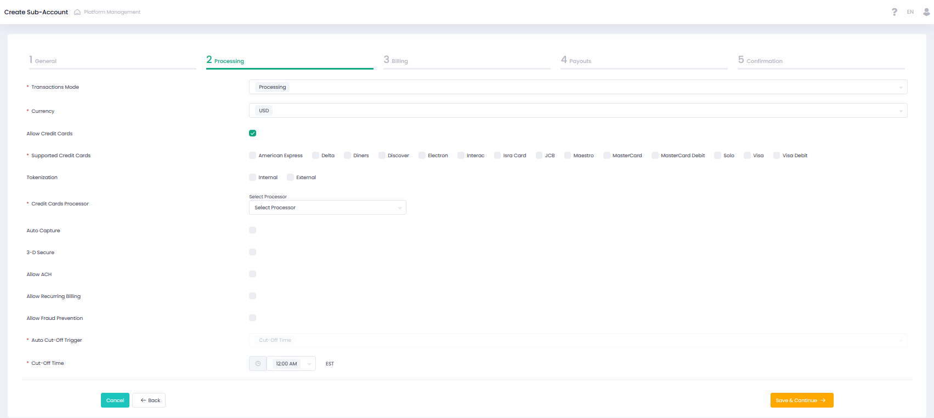Enable Internal tokenization checkbox
The height and width of the screenshot is (418, 934).
[x=253, y=177]
